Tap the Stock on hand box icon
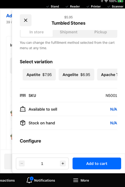 [23, 123]
